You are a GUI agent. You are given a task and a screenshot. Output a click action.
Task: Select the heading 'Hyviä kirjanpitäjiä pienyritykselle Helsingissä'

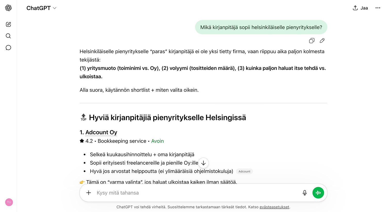[167, 118]
